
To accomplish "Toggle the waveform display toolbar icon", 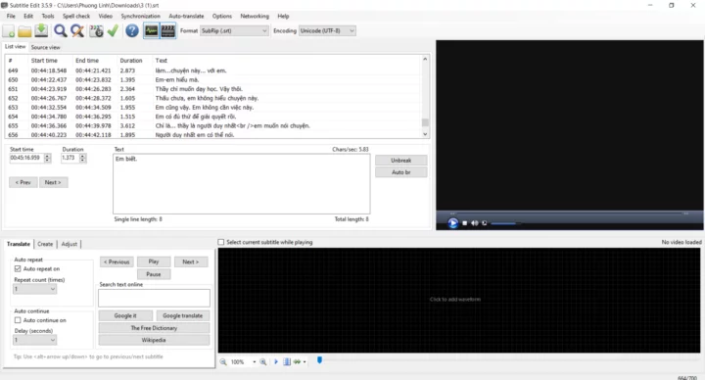I will (152, 31).
